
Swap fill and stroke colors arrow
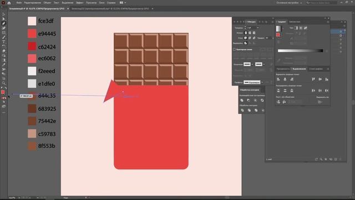pos(6,88)
